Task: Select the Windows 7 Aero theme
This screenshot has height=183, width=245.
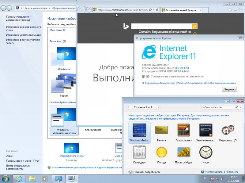Action: tap(64, 59)
